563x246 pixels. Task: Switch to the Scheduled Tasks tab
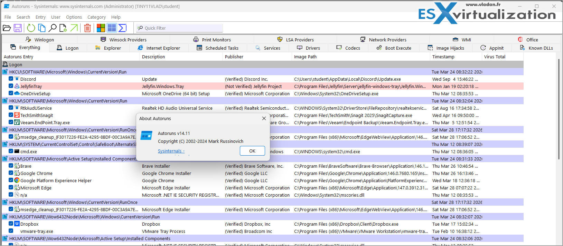[222, 48]
